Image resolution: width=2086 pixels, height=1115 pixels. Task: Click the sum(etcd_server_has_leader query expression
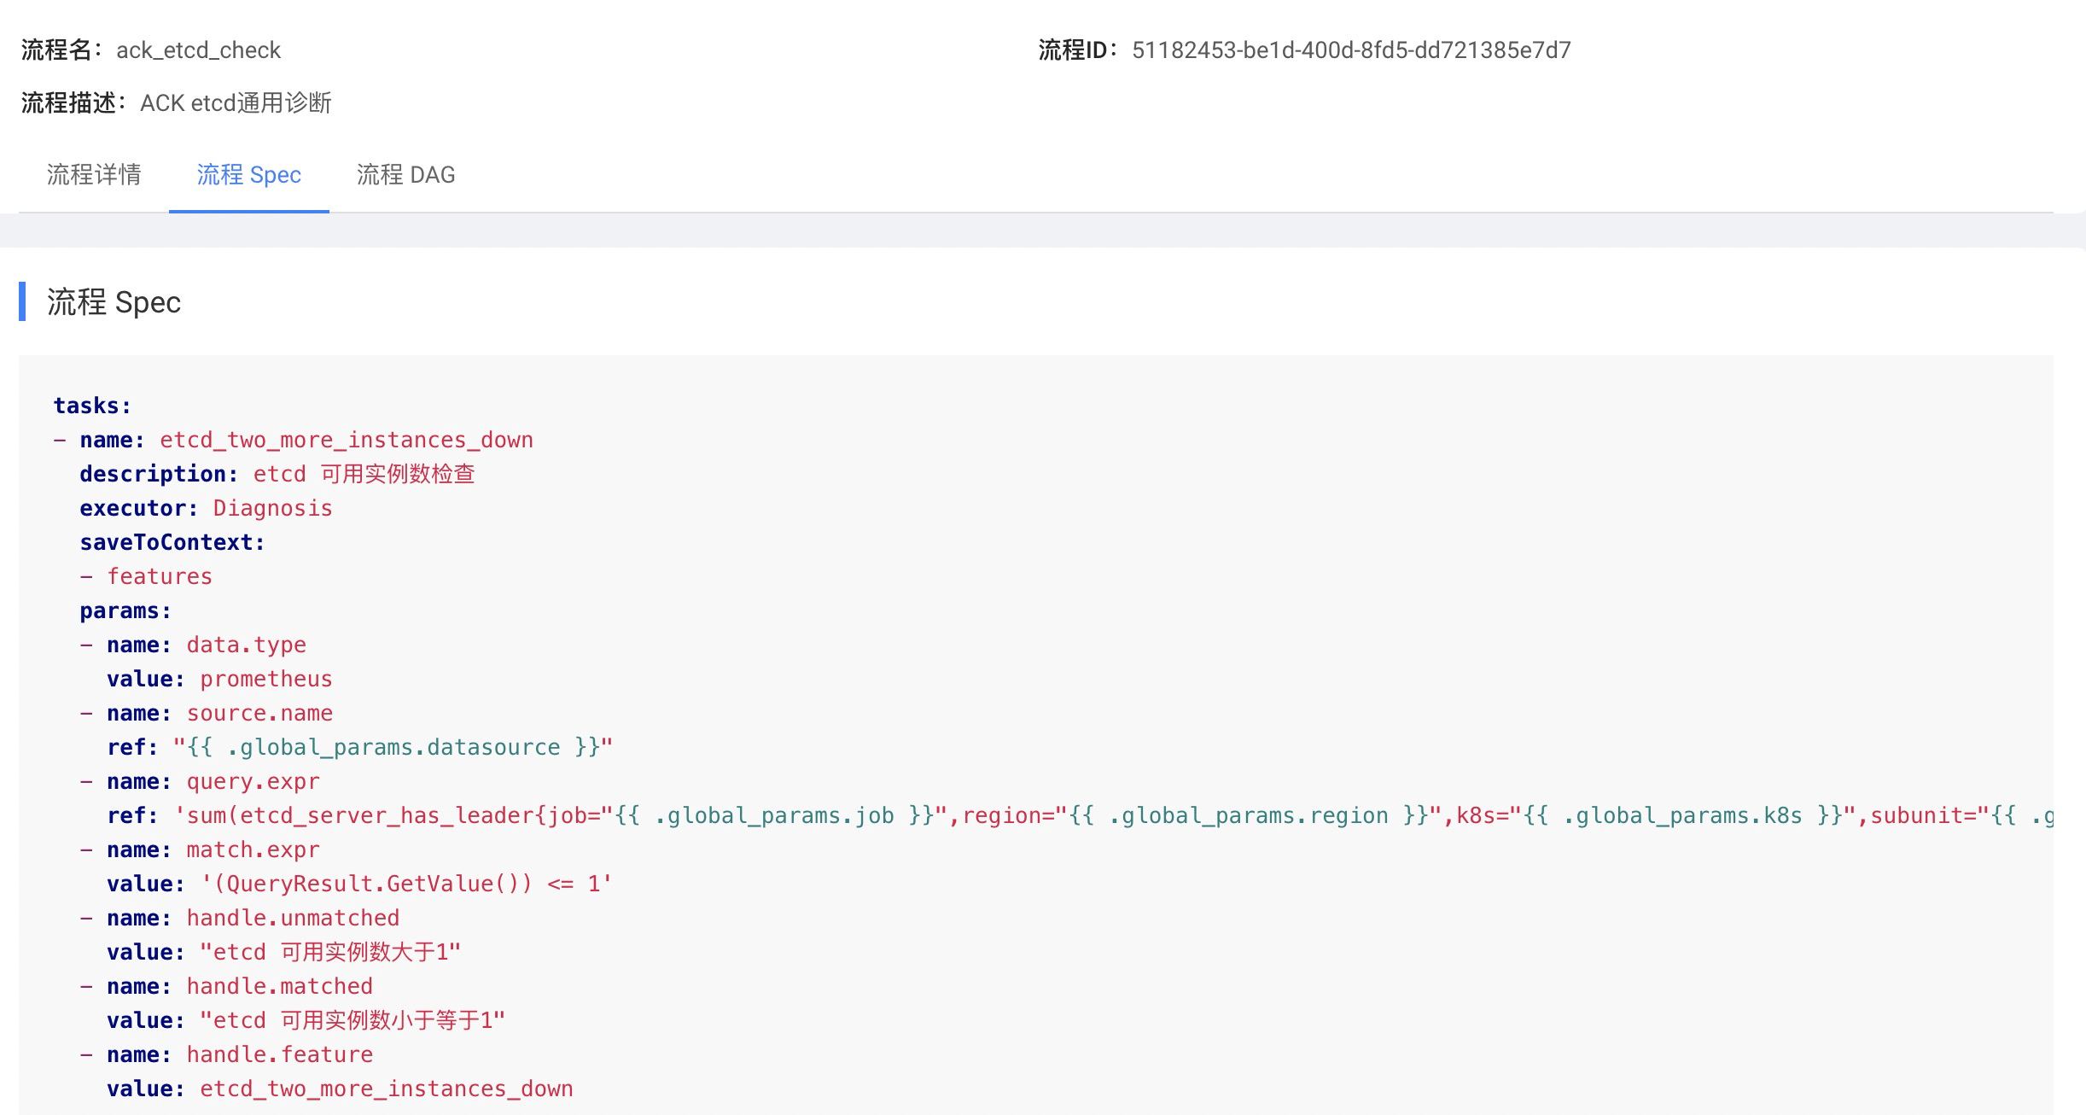point(1113,815)
